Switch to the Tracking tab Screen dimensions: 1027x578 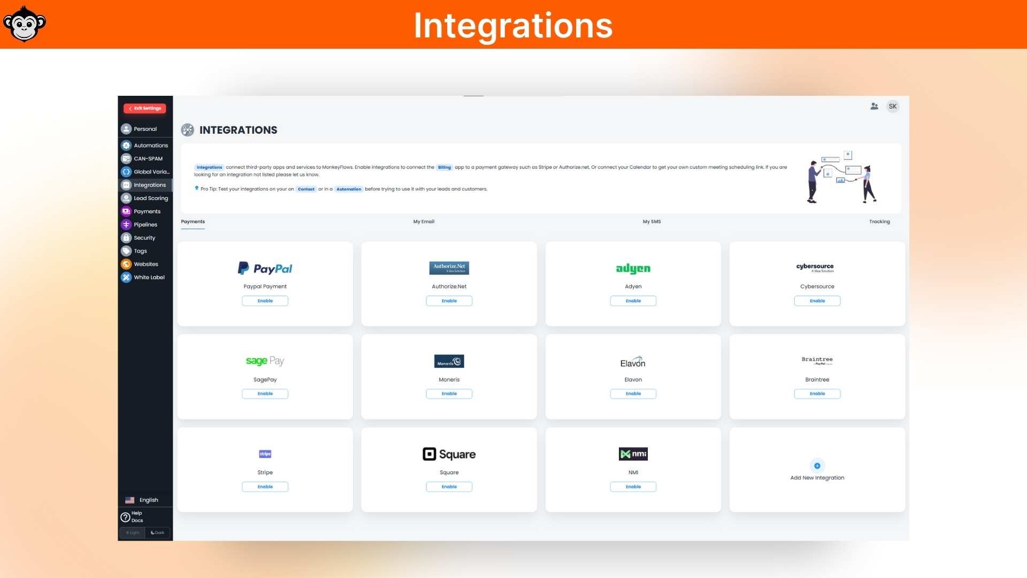[879, 222]
